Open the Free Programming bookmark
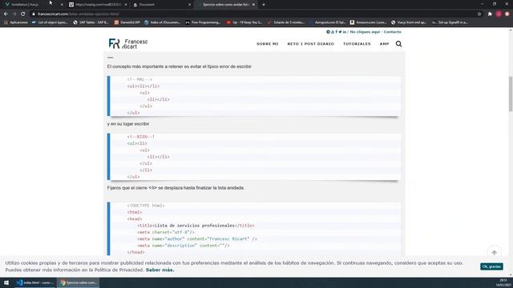Screen dimensions: 513x288 coord(203,22)
